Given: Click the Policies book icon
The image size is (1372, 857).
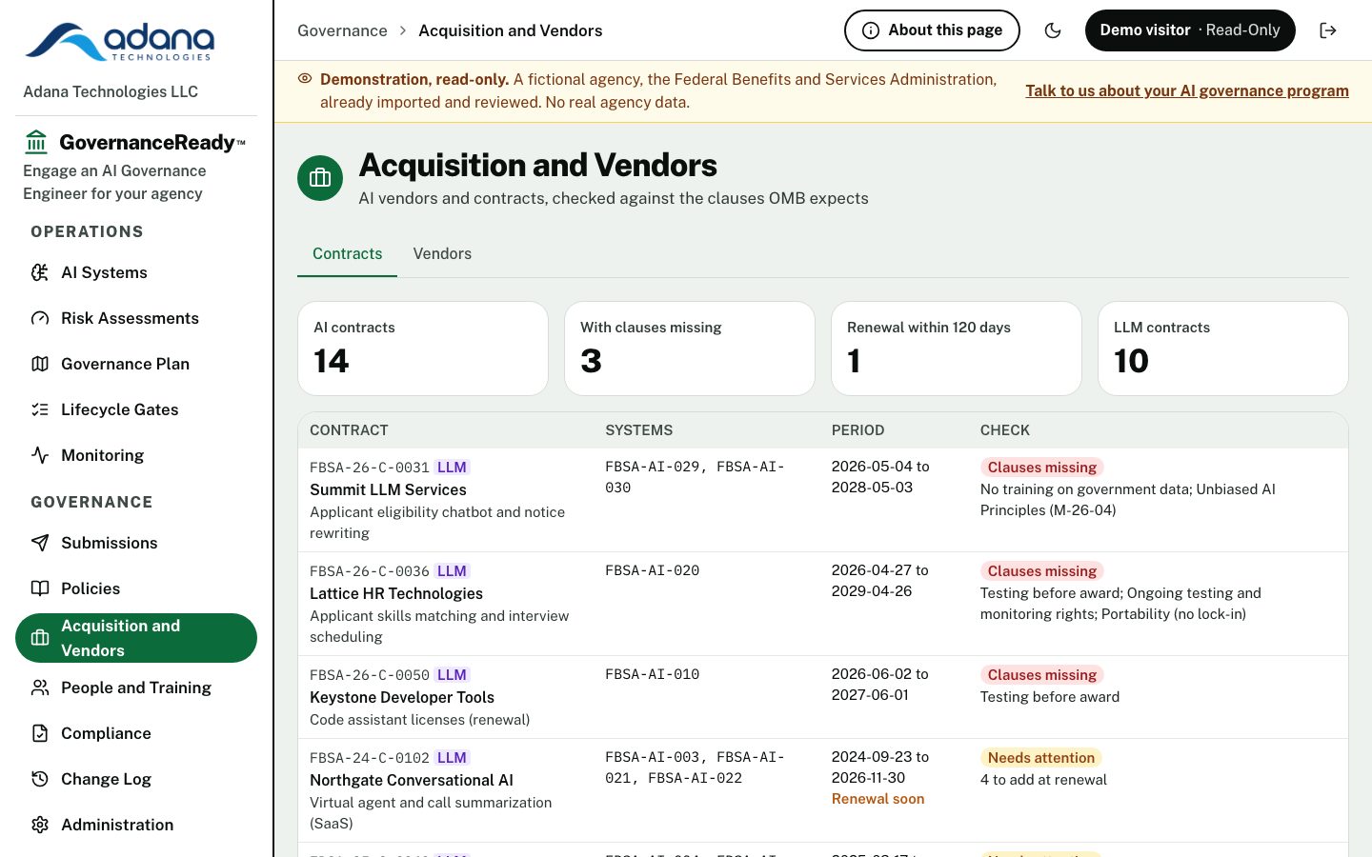Looking at the screenshot, I should (40, 588).
